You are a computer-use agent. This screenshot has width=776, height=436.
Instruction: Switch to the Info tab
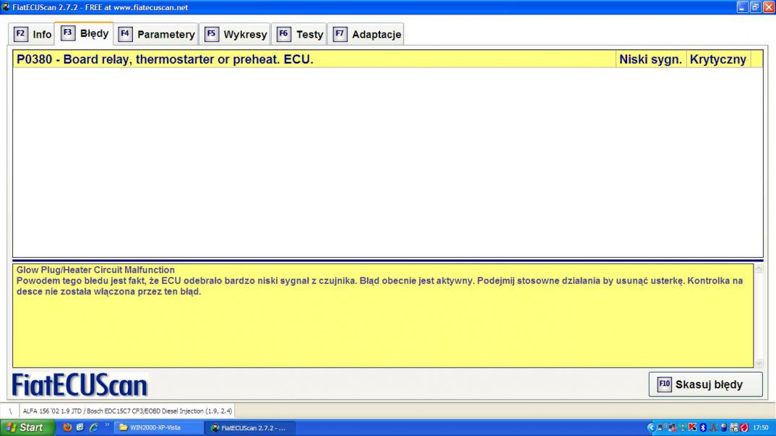tap(33, 34)
